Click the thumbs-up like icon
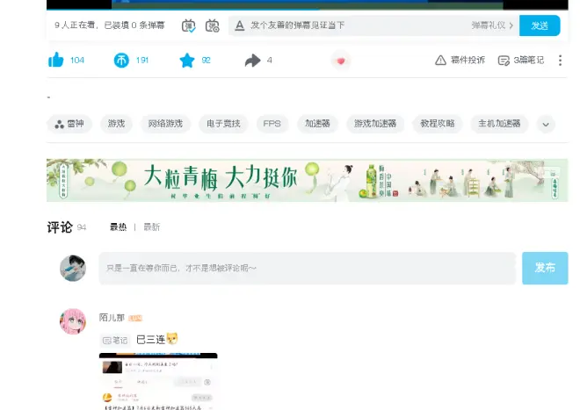The image size is (580, 410). coord(56,60)
